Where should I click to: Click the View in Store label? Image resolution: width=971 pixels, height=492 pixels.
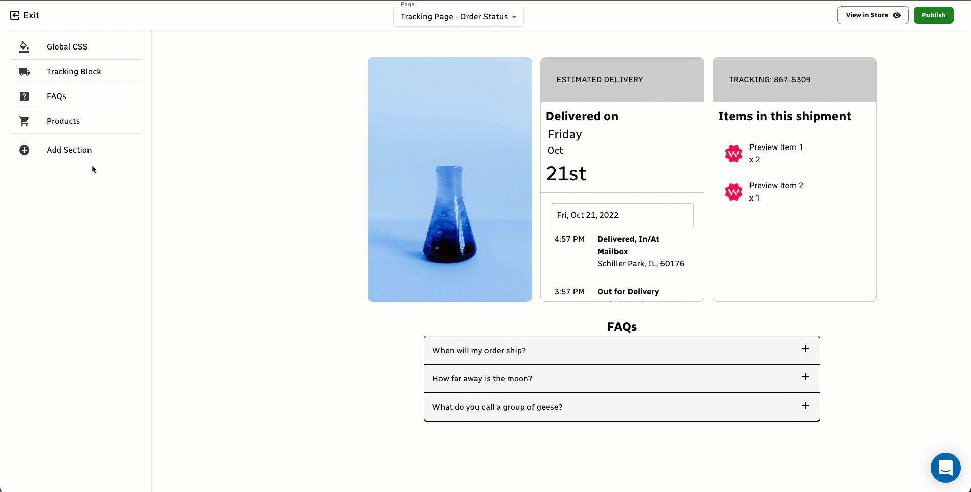click(867, 15)
